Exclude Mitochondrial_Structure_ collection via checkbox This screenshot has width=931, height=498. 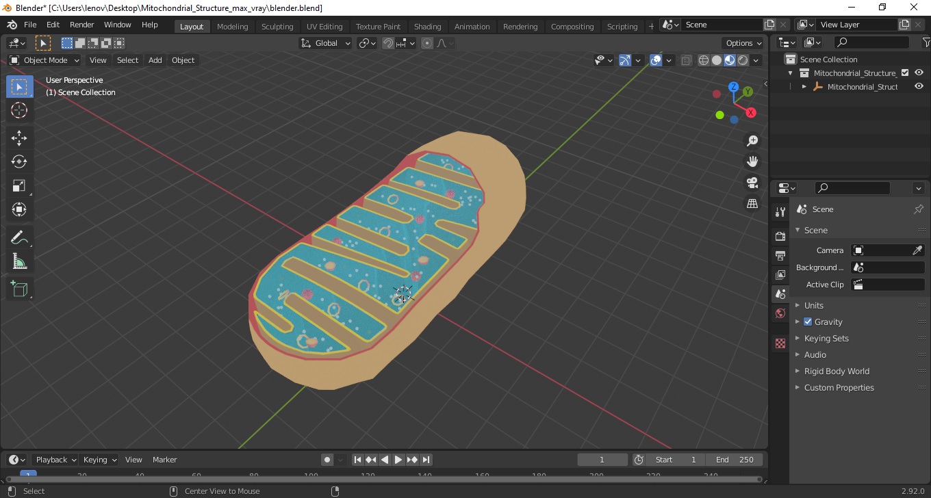905,73
